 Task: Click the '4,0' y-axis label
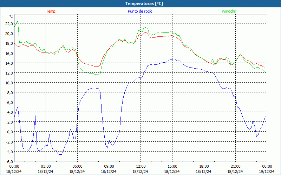[x=10, y=112]
